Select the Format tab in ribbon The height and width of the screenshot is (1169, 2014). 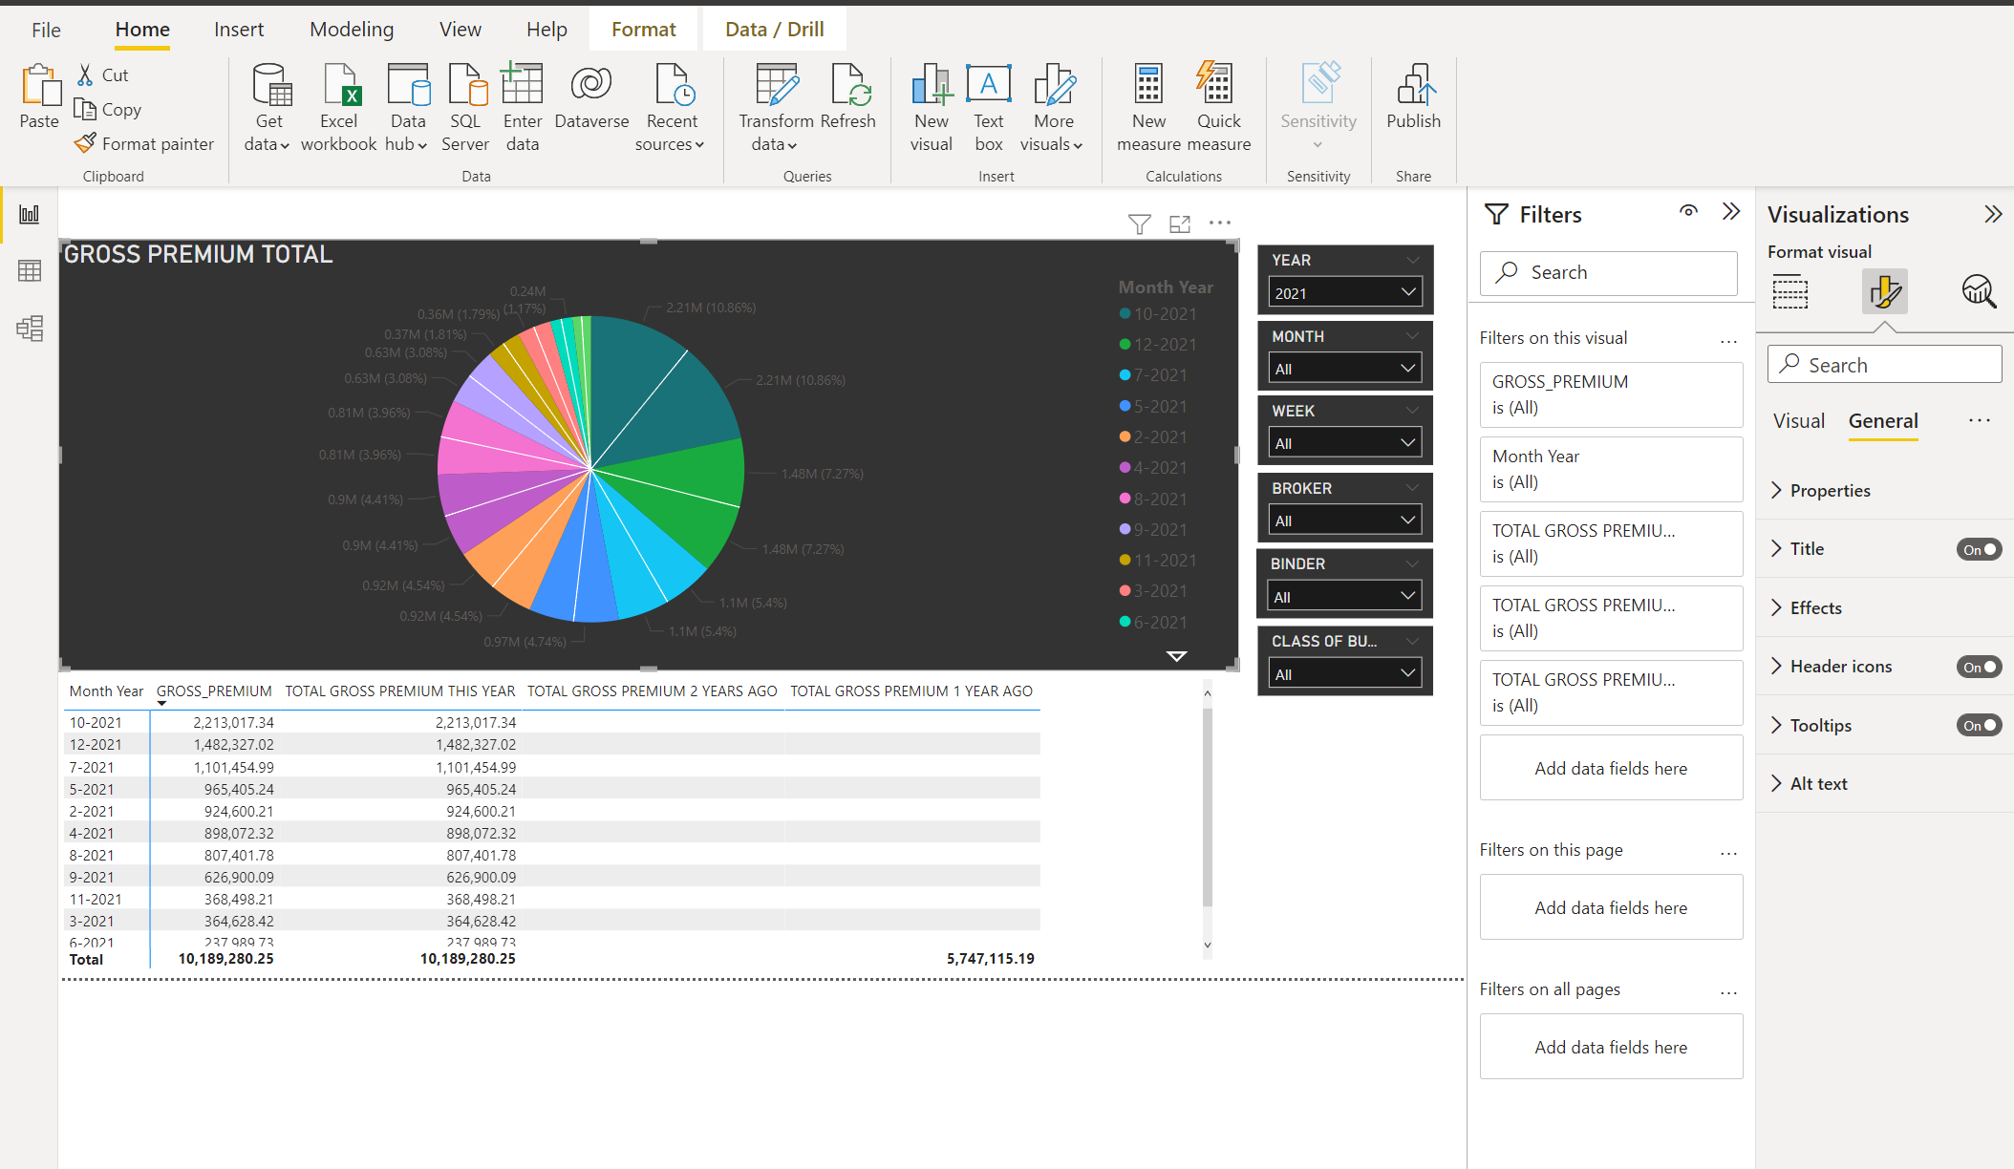643,28
